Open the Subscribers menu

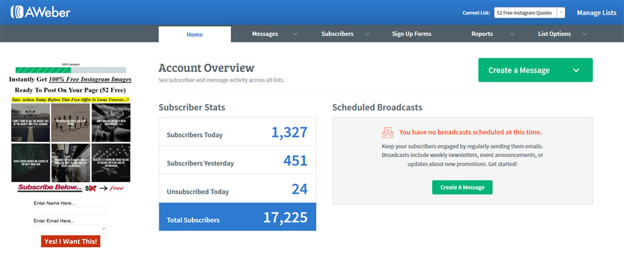[x=338, y=34]
